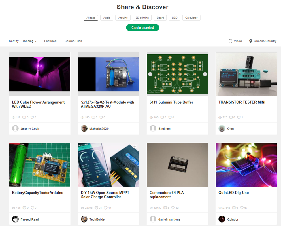The image size is (281, 226).
Task: Click Oleg's avatar
Action: (222, 128)
